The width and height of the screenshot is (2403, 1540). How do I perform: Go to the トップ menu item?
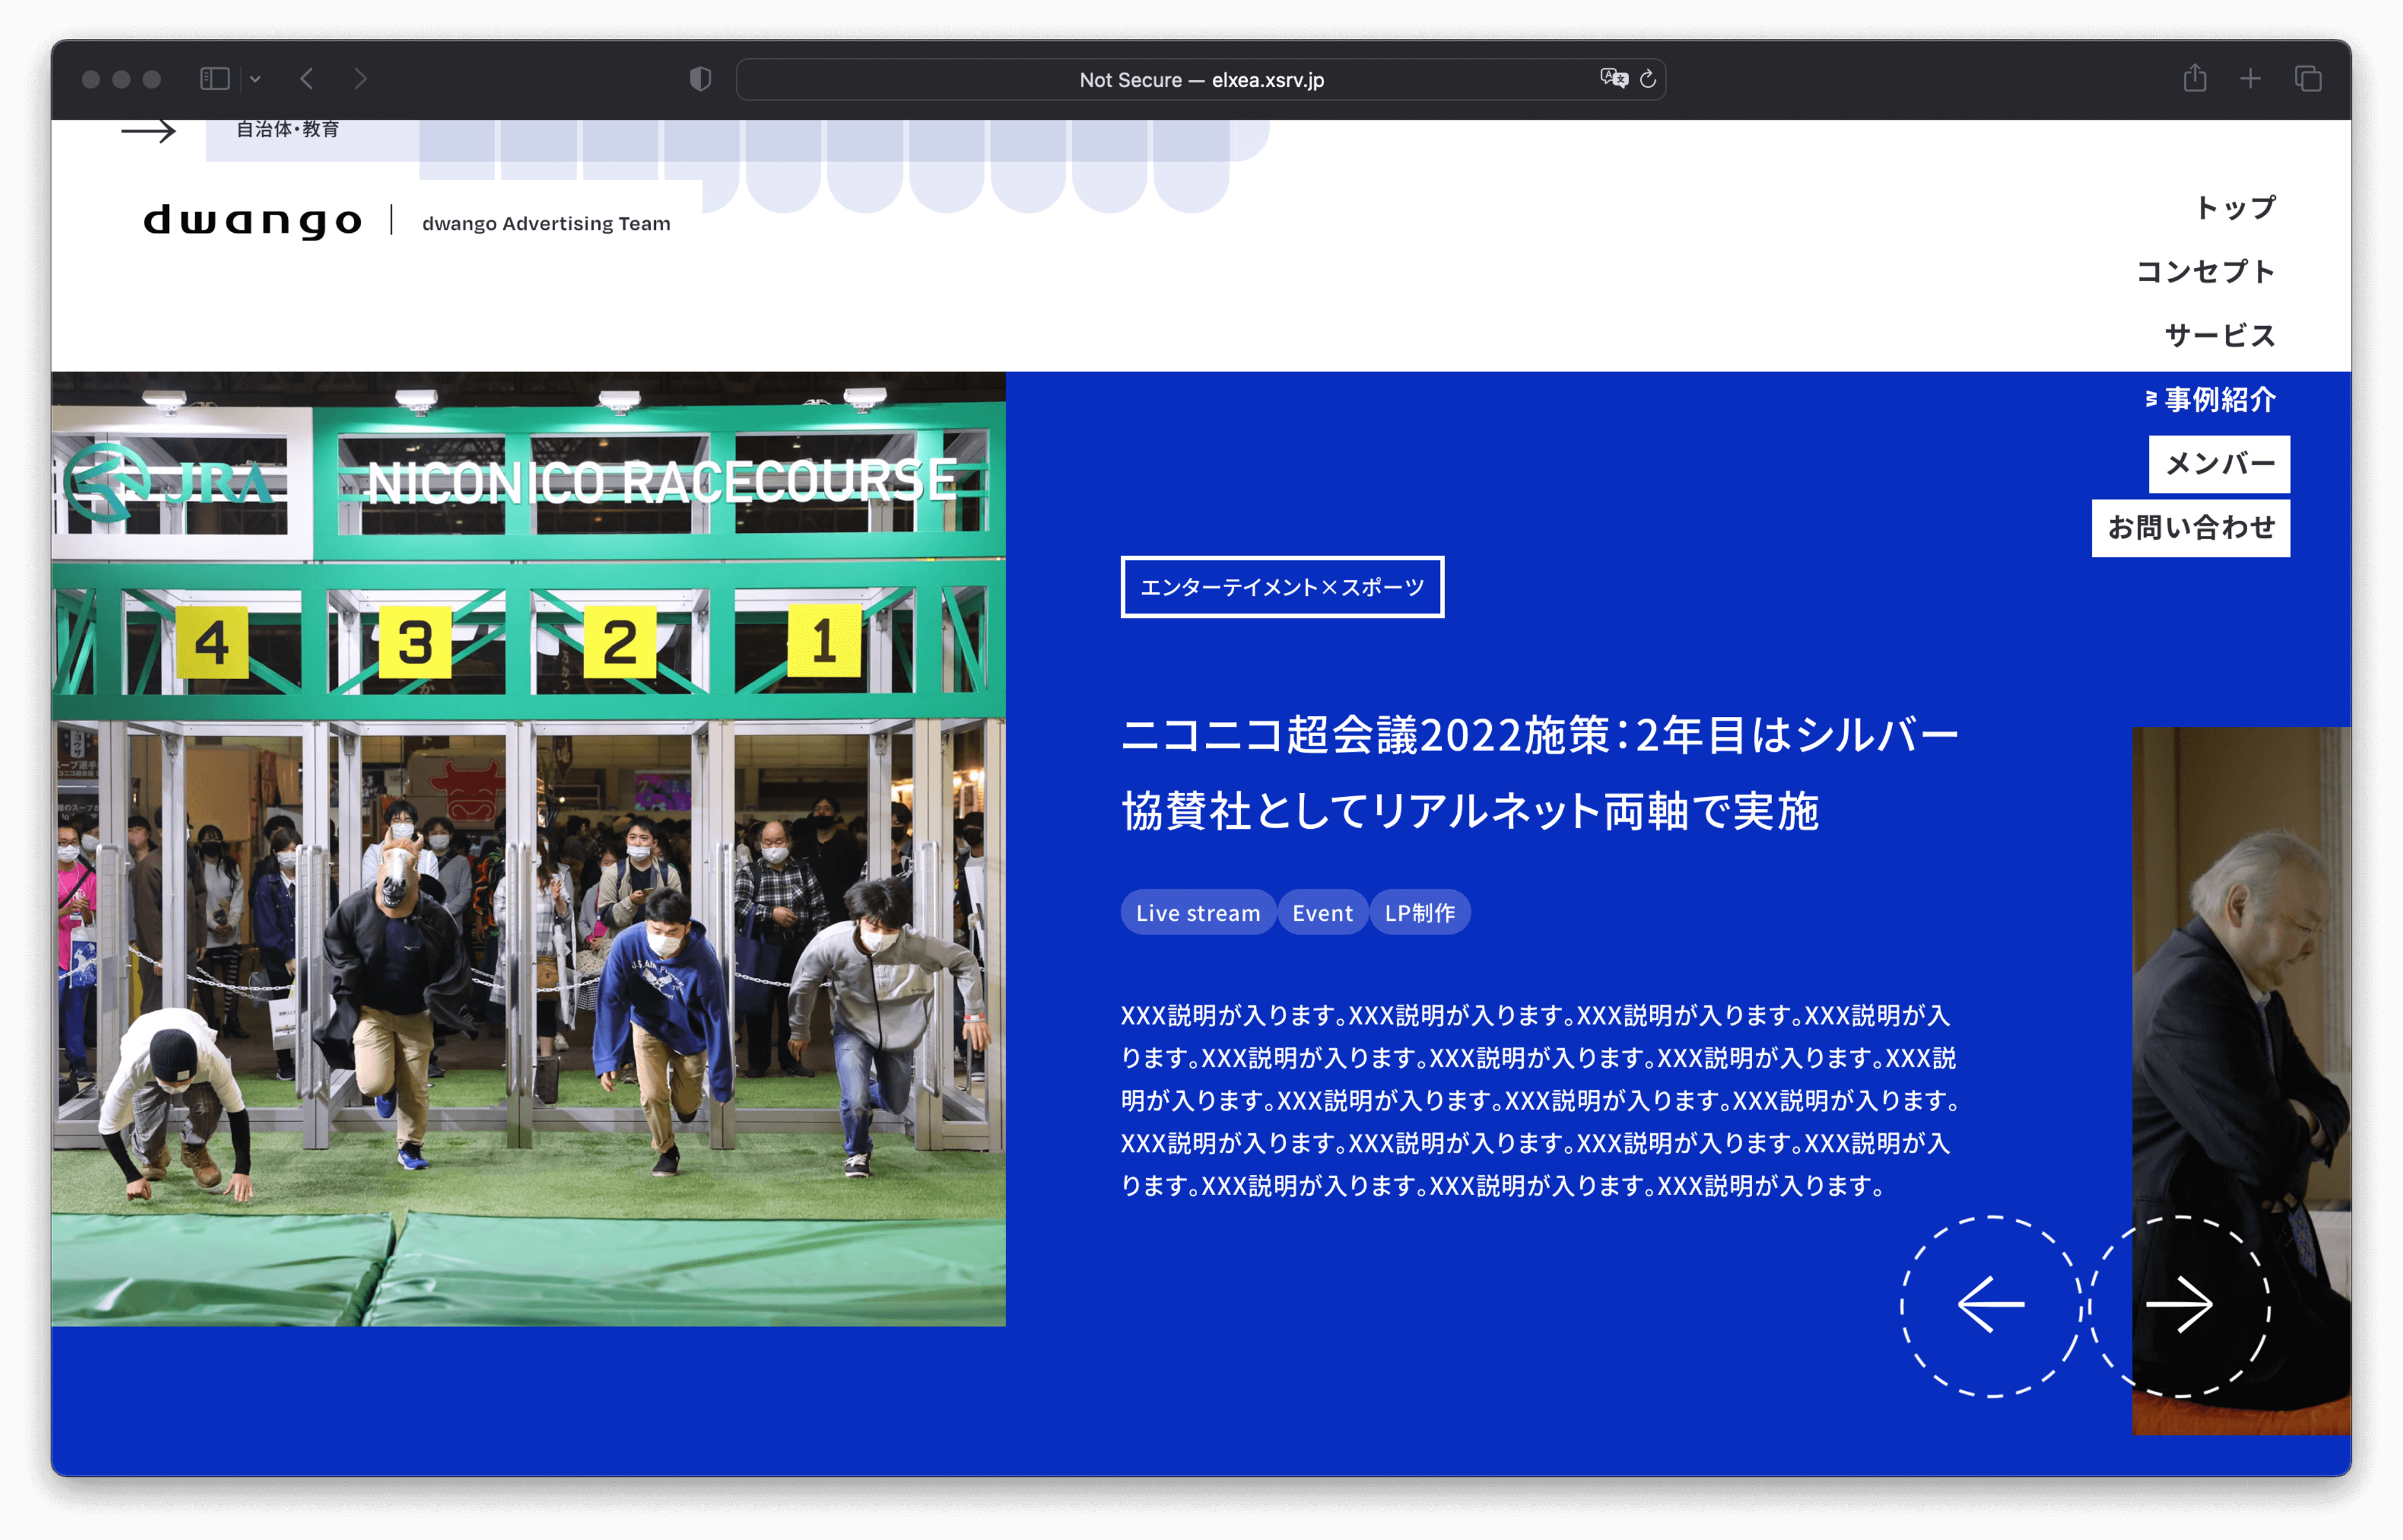[x=2235, y=207]
